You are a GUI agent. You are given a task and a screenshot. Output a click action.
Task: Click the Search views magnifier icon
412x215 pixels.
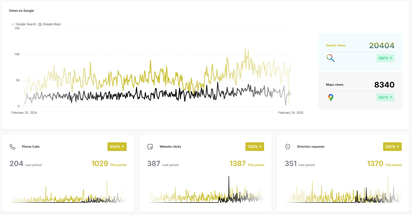click(330, 58)
